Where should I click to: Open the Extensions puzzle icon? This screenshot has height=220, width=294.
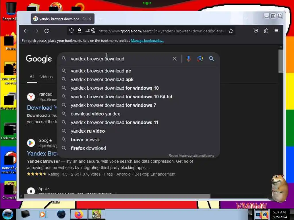(266, 31)
